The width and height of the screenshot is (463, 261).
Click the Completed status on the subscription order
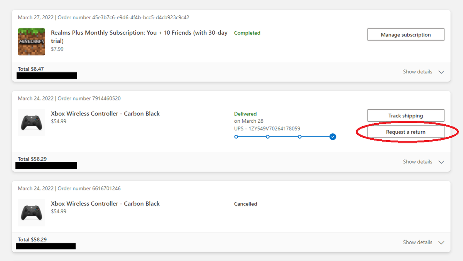coord(247,33)
